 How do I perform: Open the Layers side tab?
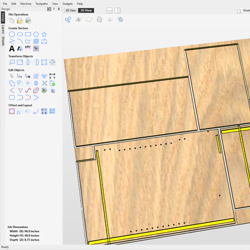(3, 29)
